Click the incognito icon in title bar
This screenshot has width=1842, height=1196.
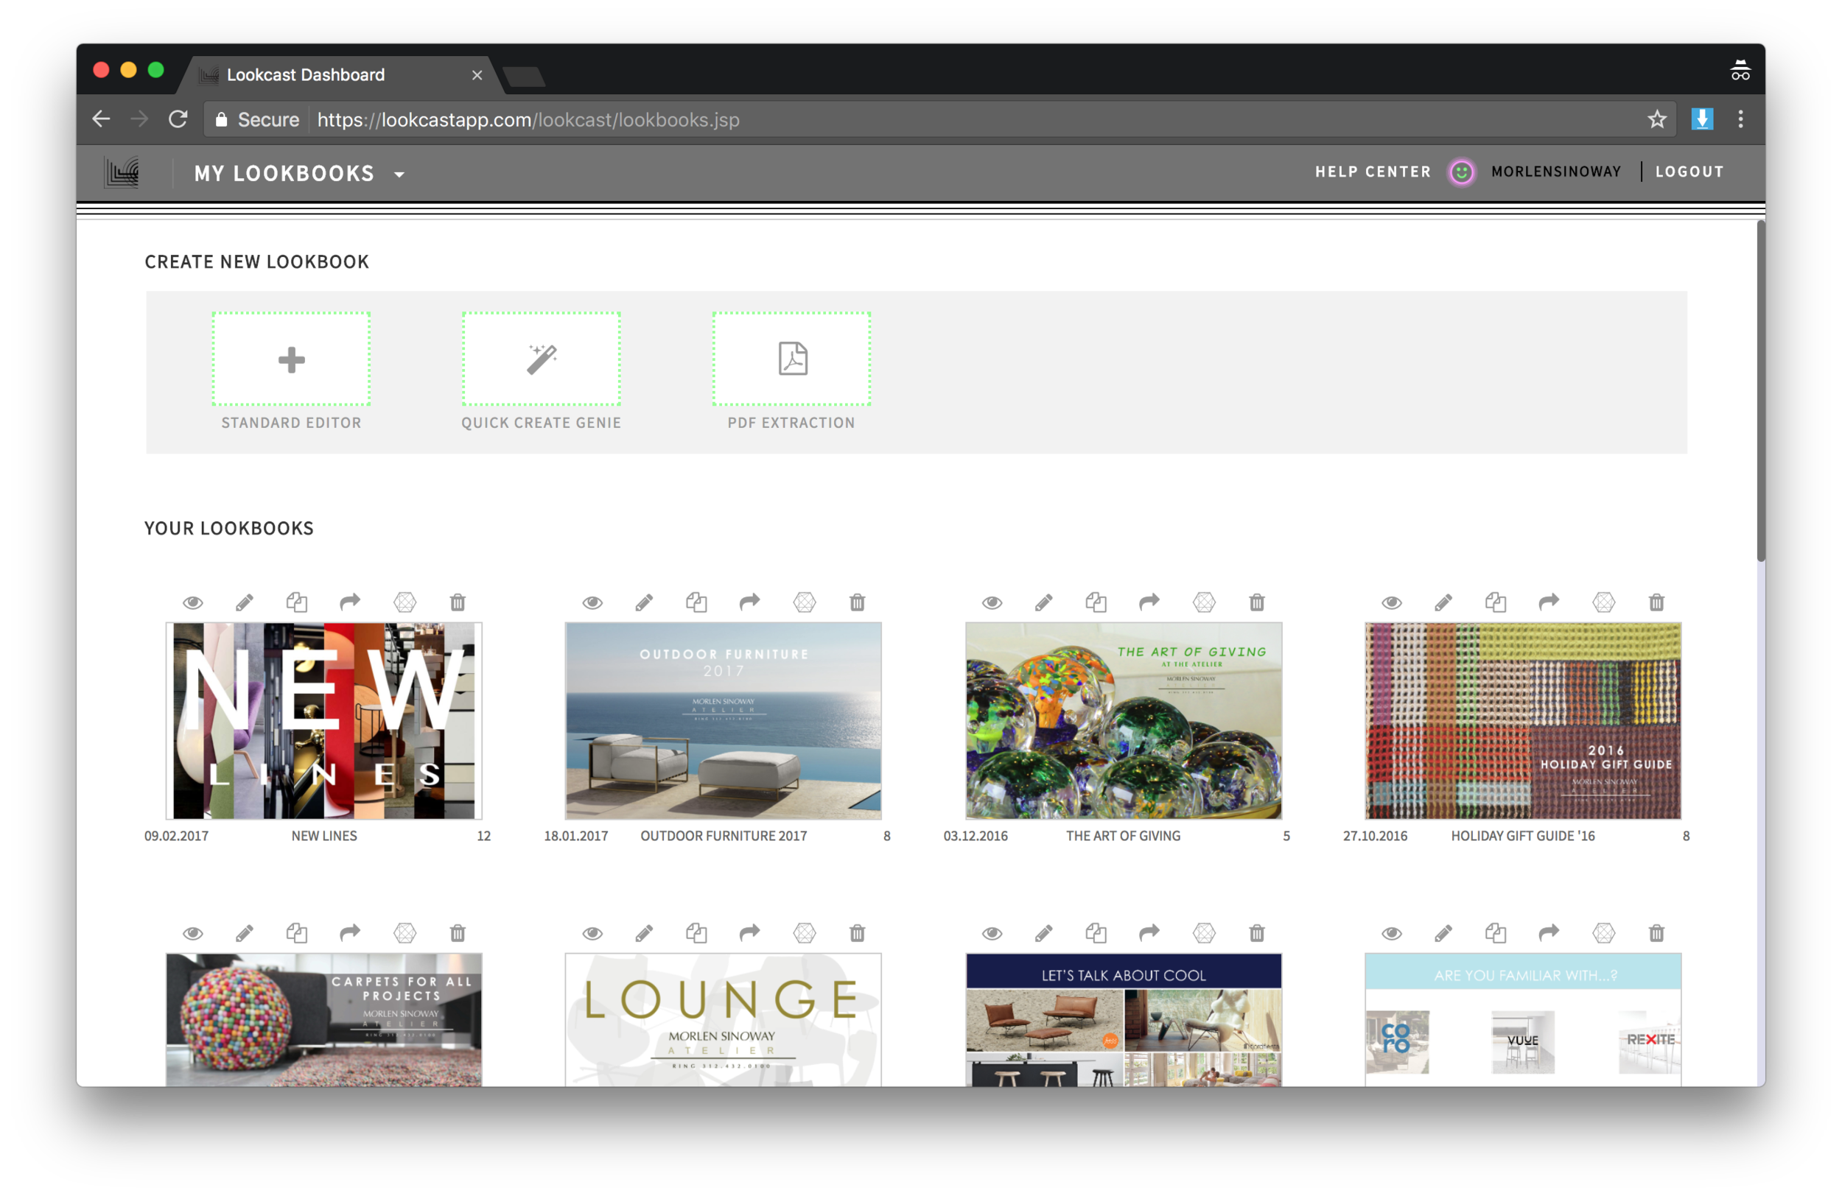1740,71
